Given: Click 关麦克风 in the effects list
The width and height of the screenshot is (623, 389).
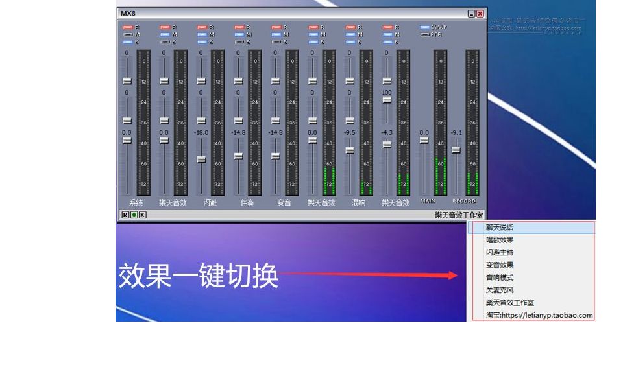Looking at the screenshot, I should (500, 290).
